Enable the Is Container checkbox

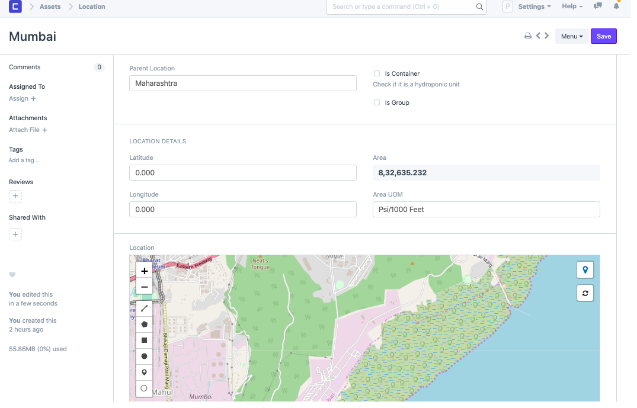click(x=377, y=73)
